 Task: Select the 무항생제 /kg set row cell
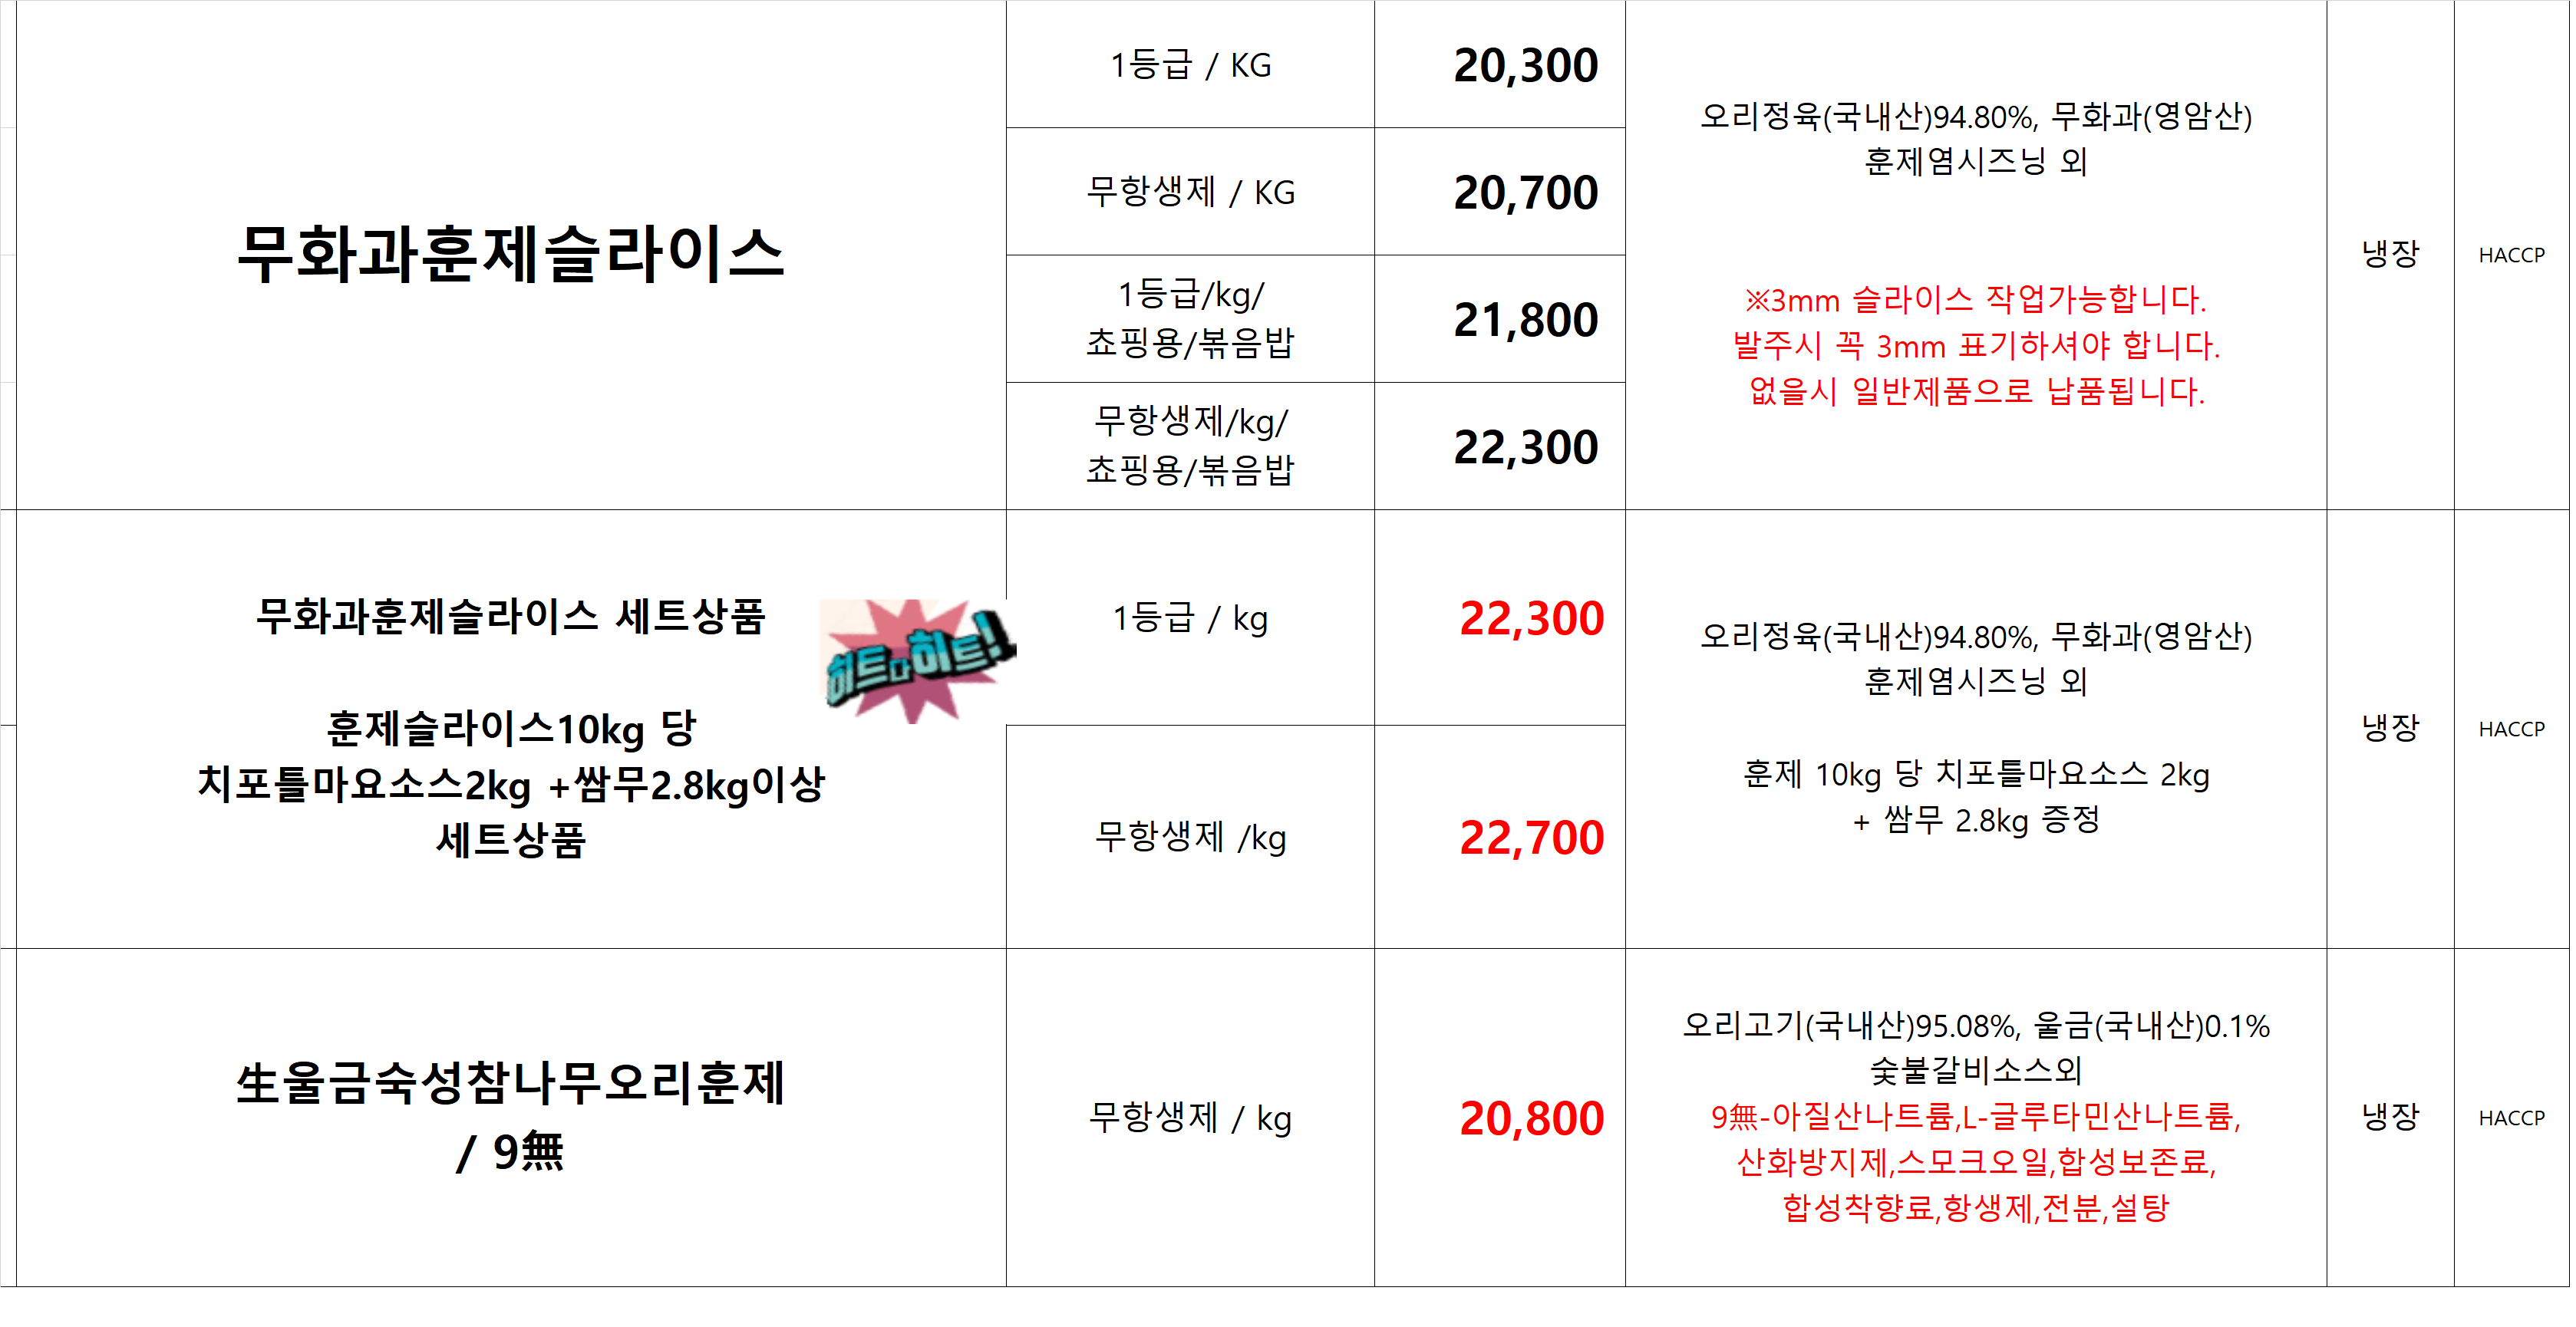coord(1190,838)
